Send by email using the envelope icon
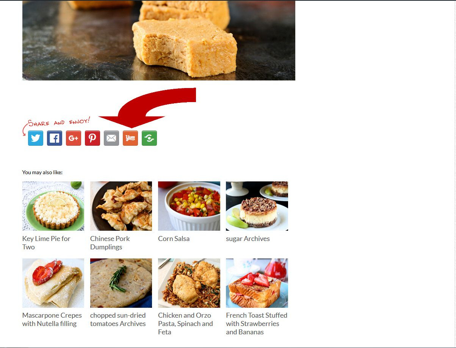Screen dimensions: 456x348 click(x=111, y=138)
